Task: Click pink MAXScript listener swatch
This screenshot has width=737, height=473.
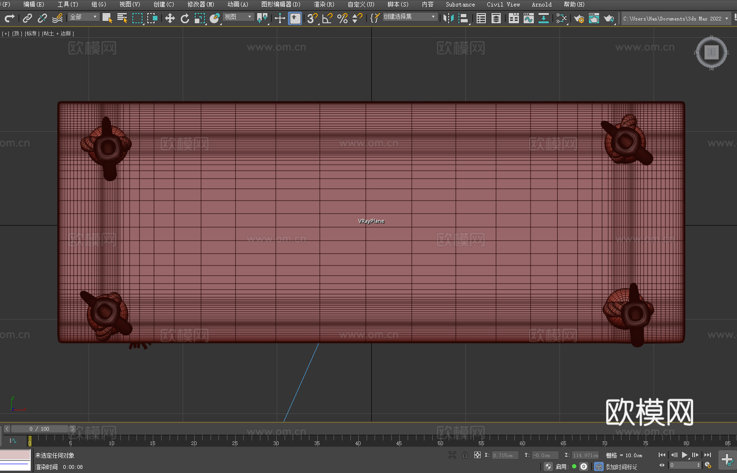Action: 15,454
